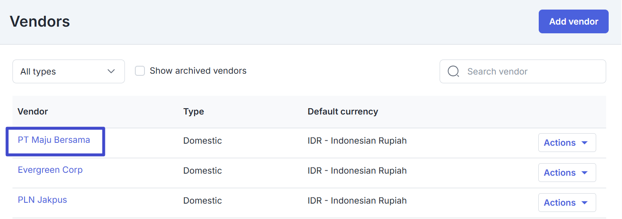
Task: Open the PT Maju Bersama vendor link
Action: (x=54, y=140)
